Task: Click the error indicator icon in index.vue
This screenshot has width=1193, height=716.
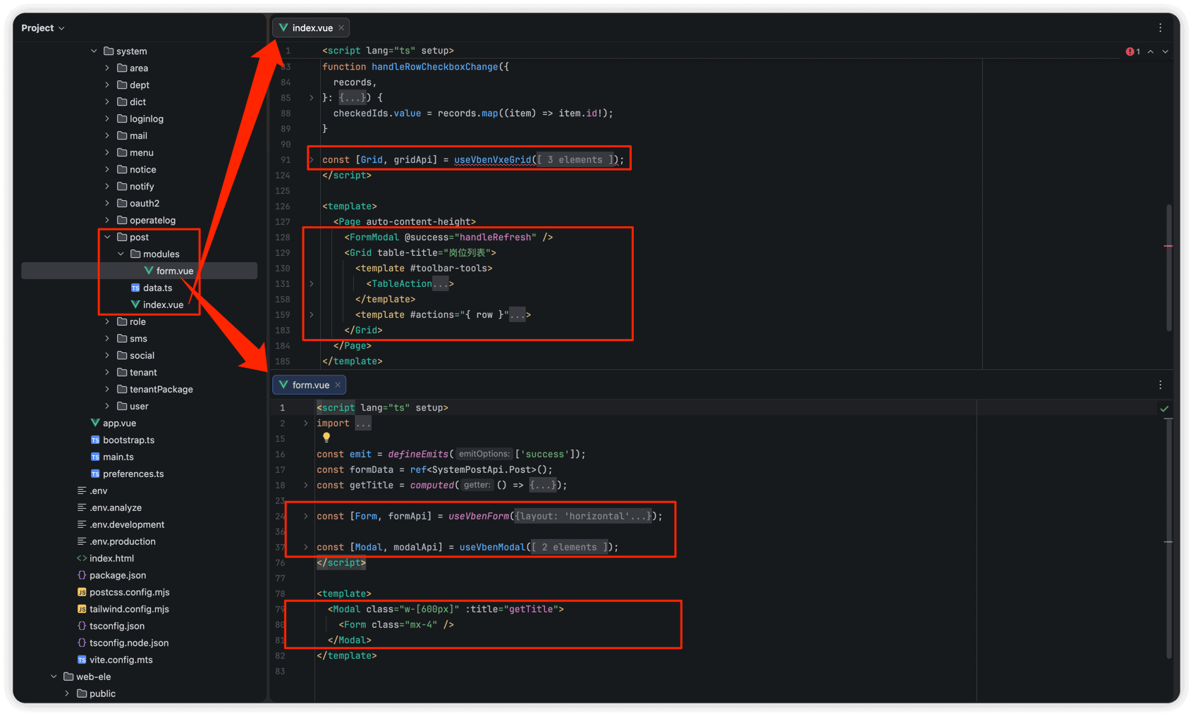Action: (x=1130, y=51)
